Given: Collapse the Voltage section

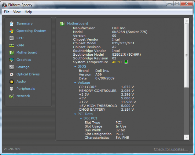Looking at the screenshot, I should point(75,83).
